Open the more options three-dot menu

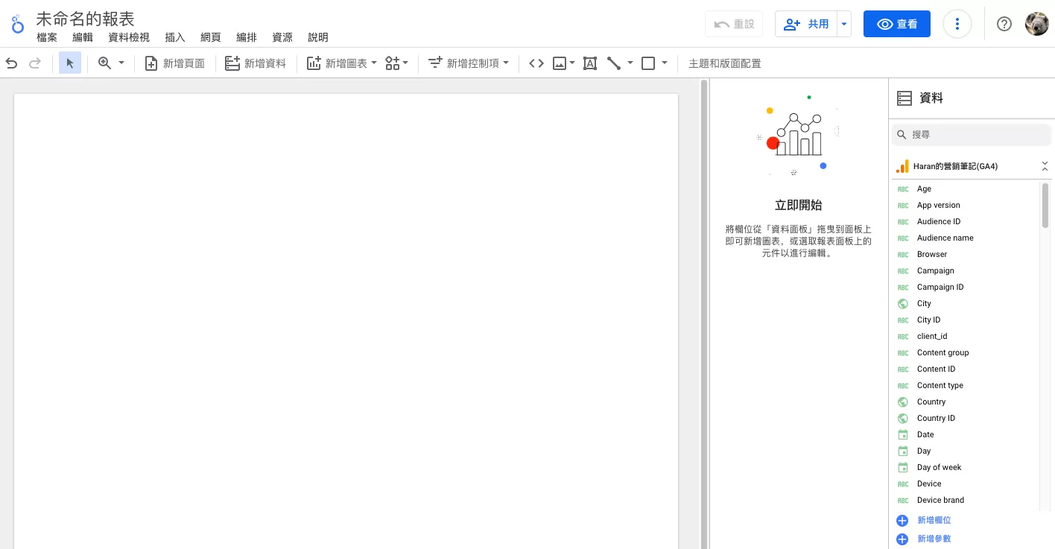point(957,24)
